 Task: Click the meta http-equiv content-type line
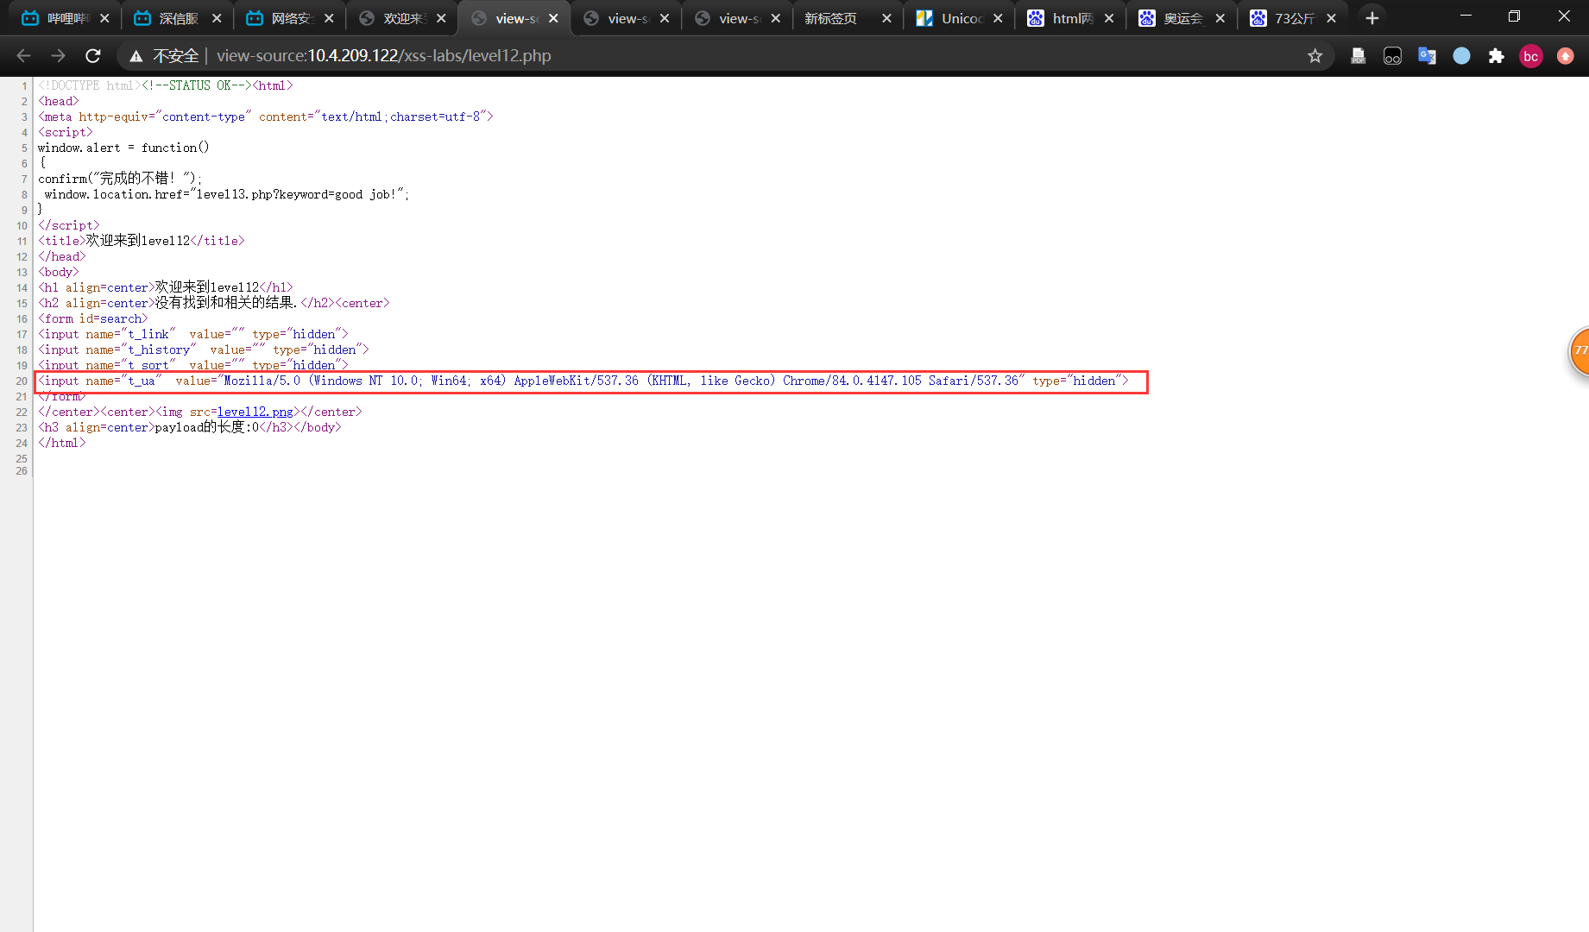click(x=266, y=116)
